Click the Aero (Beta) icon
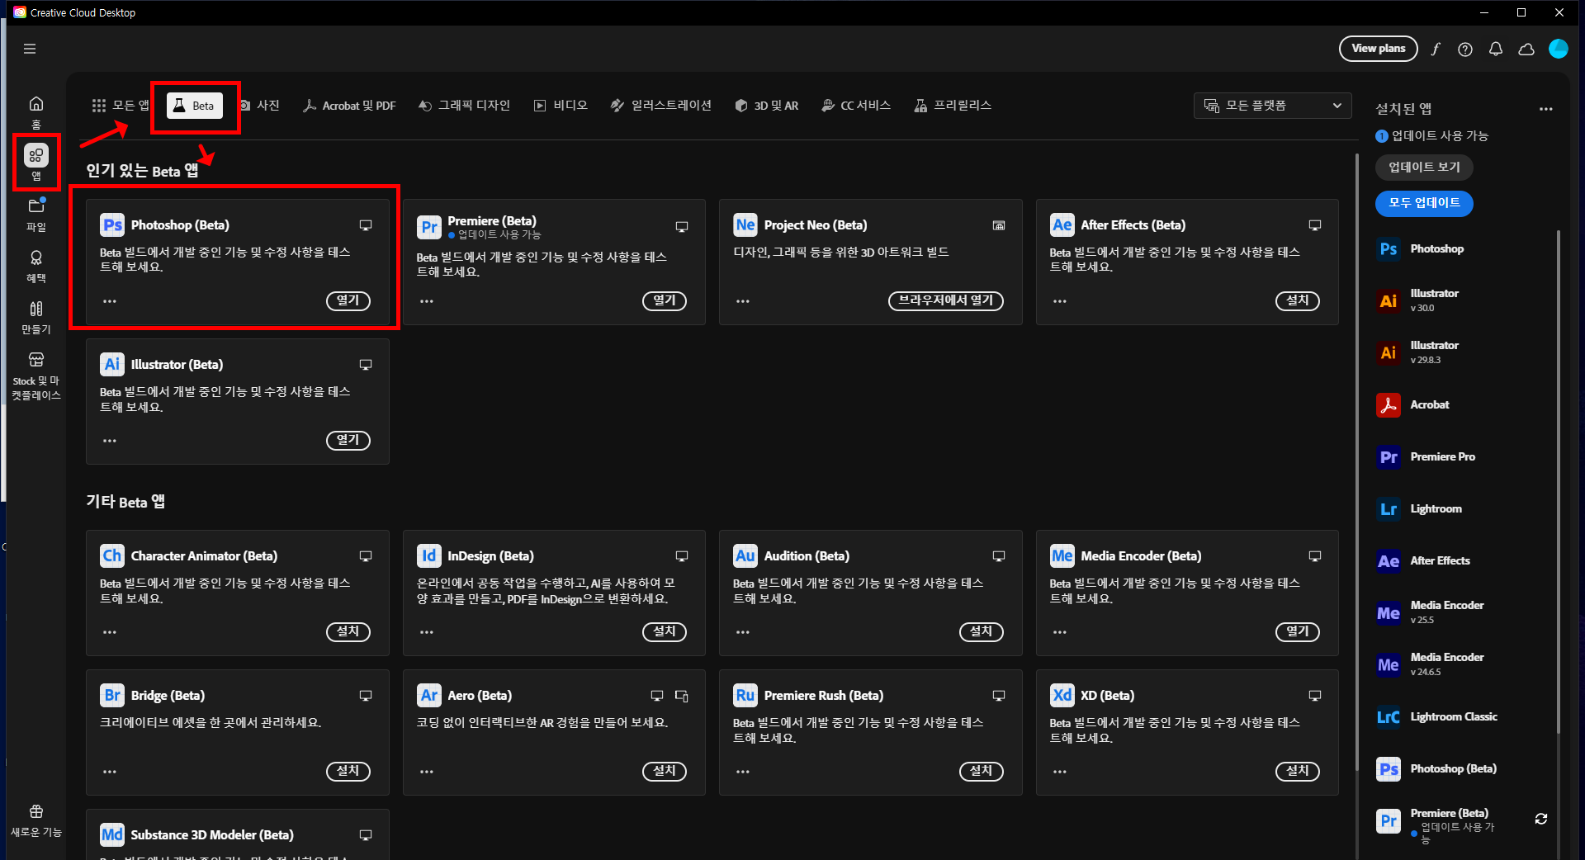This screenshot has width=1585, height=860. 428,696
